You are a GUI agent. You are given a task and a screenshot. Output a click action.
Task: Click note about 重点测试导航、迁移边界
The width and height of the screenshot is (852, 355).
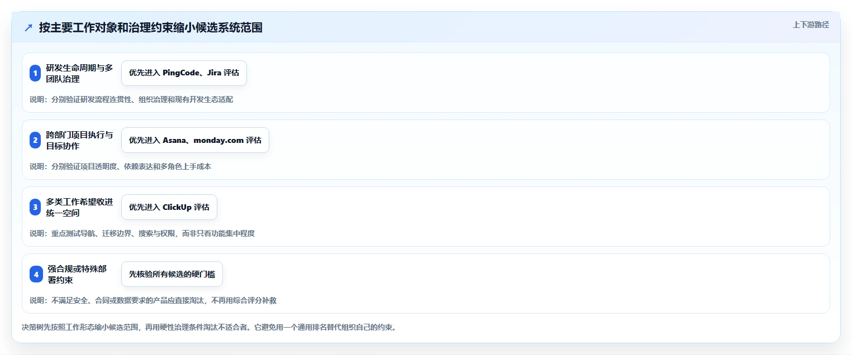(142, 233)
